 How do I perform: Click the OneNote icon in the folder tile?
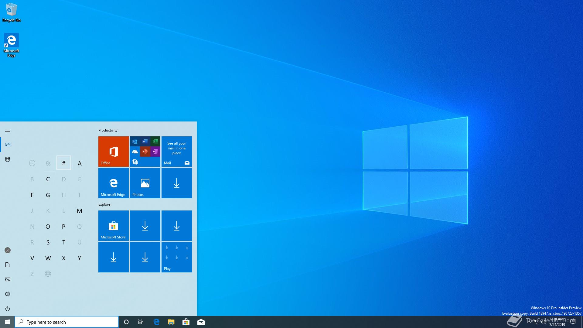pos(155,151)
